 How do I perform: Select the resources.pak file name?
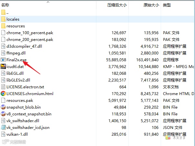pyautogui.click(x=20, y=101)
